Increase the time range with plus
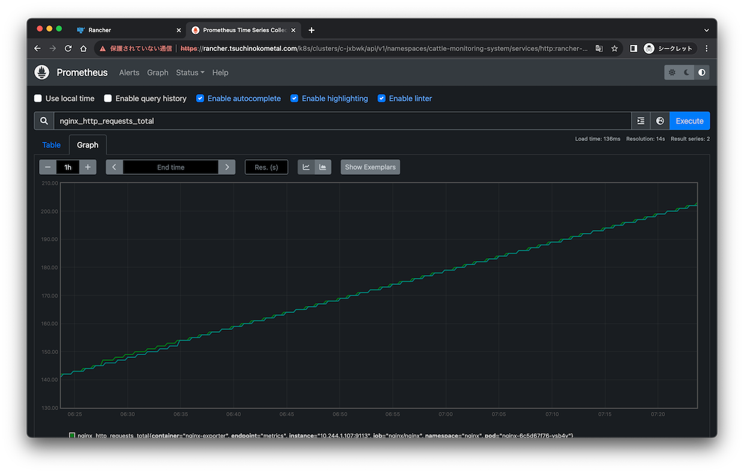 tap(87, 167)
